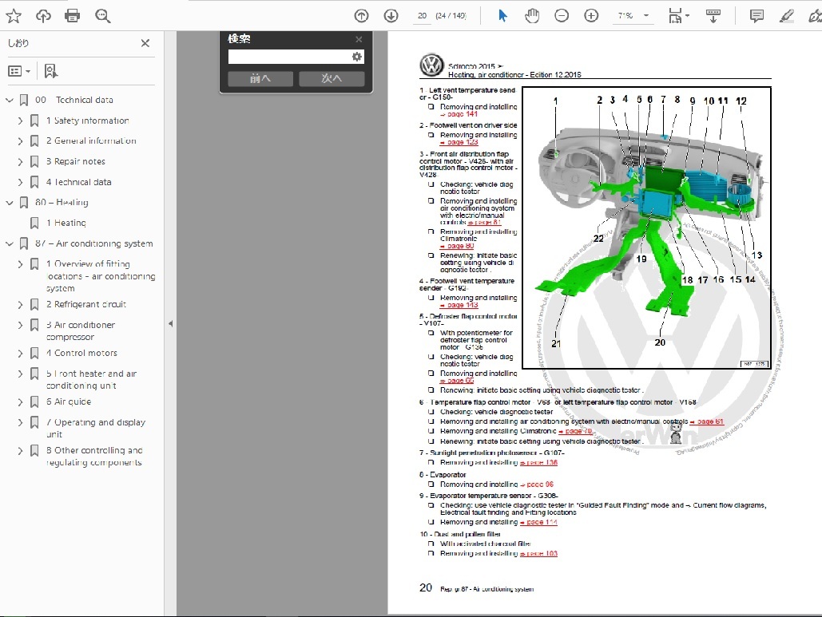Click the bookmark star icon

(14, 16)
